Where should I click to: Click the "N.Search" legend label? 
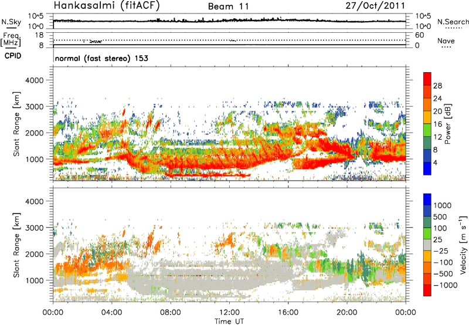click(453, 22)
